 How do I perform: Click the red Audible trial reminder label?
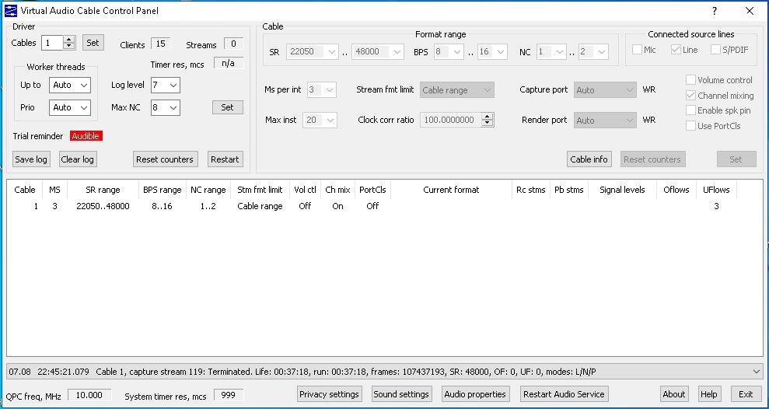point(86,136)
